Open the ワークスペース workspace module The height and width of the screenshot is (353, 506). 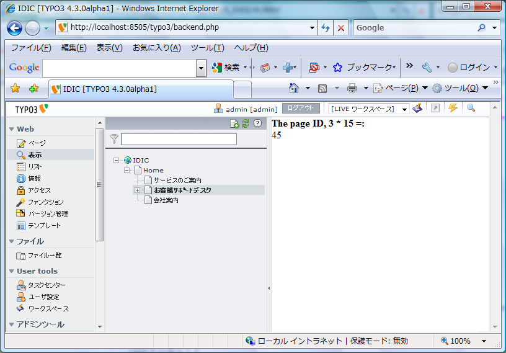[43, 309]
